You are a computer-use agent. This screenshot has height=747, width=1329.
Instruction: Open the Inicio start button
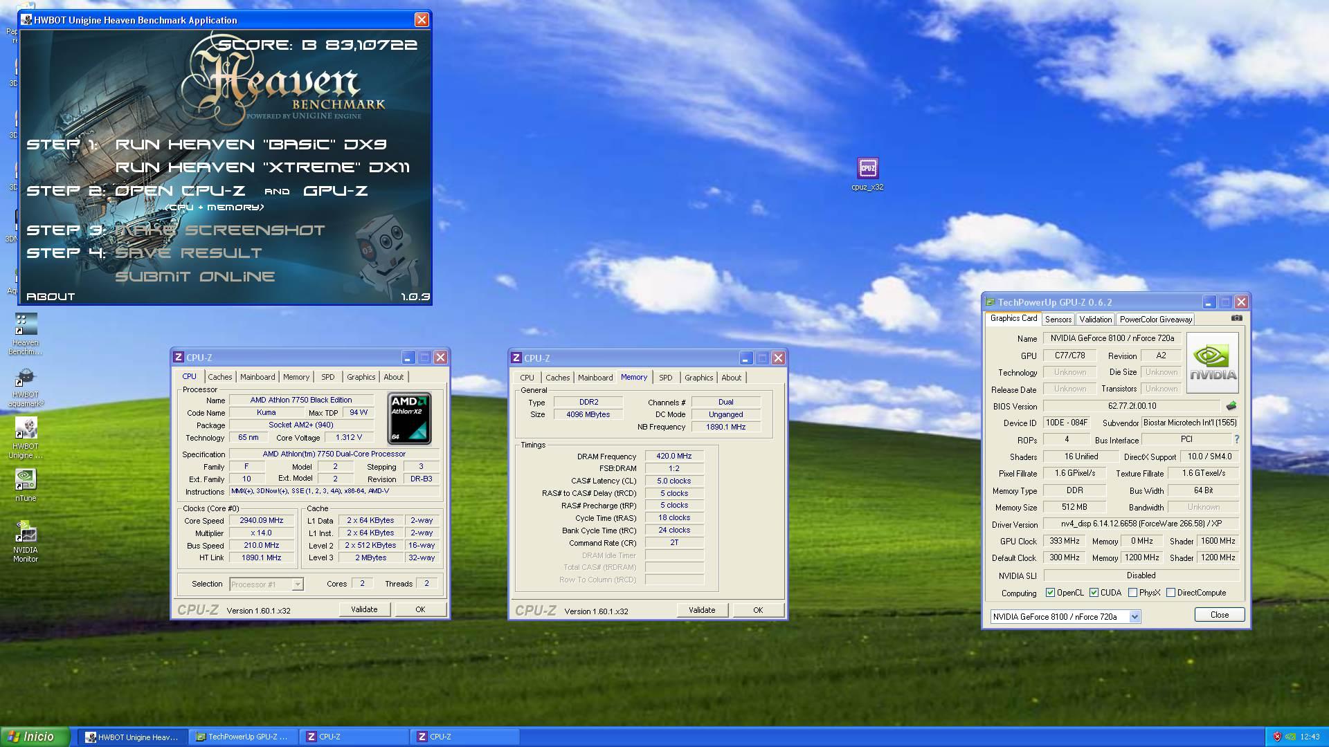(x=35, y=737)
